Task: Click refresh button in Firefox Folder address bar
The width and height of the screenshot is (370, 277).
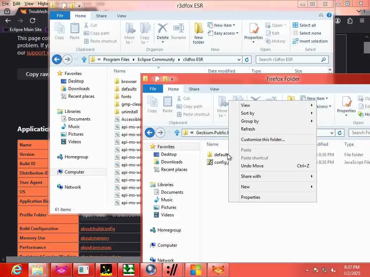Action: point(340,133)
